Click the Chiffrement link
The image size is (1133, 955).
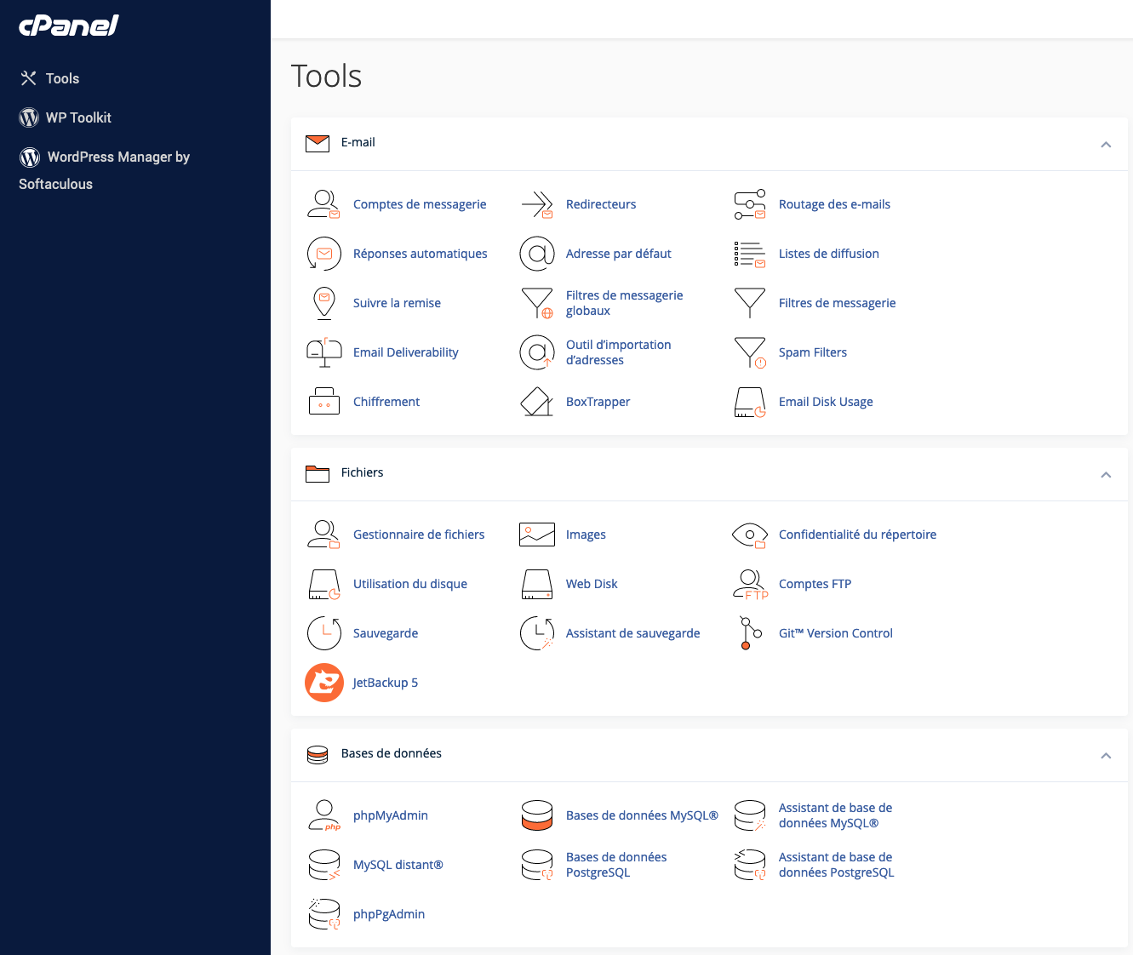(386, 402)
